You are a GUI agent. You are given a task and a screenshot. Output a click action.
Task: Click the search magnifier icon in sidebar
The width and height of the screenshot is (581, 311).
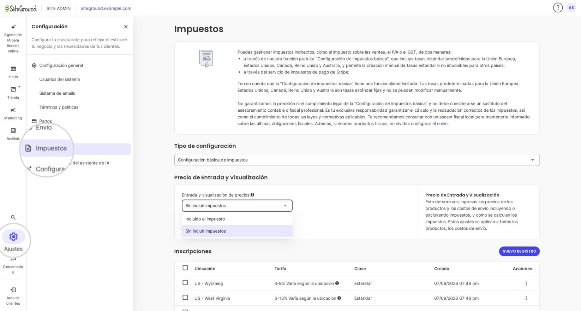pyautogui.click(x=13, y=217)
